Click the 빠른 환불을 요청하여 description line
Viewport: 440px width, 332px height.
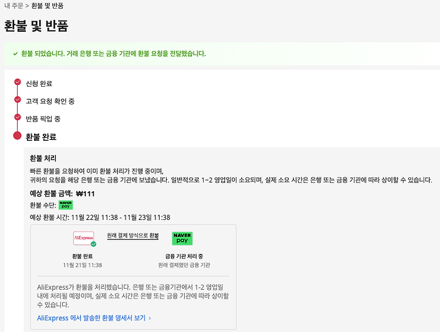97,171
